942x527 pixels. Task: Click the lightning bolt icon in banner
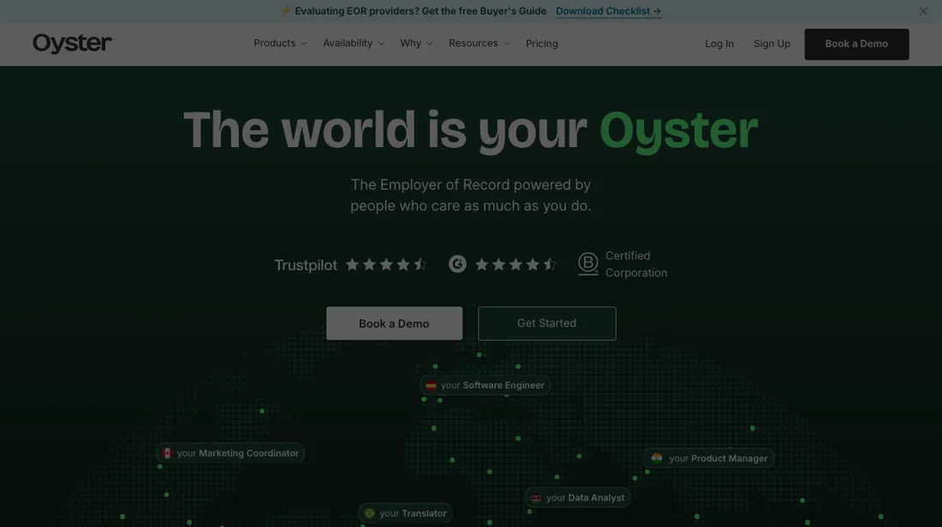(286, 11)
